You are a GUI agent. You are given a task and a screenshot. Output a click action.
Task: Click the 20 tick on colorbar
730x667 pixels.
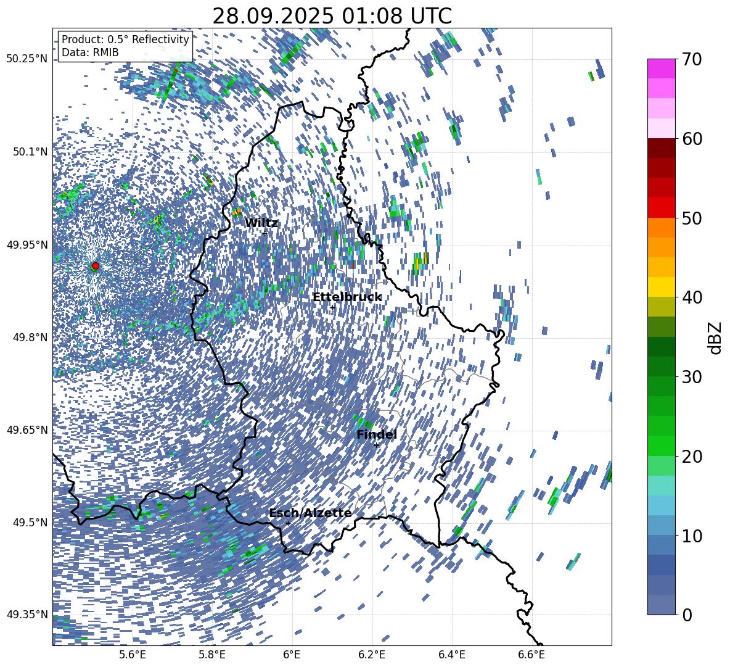tap(692, 457)
